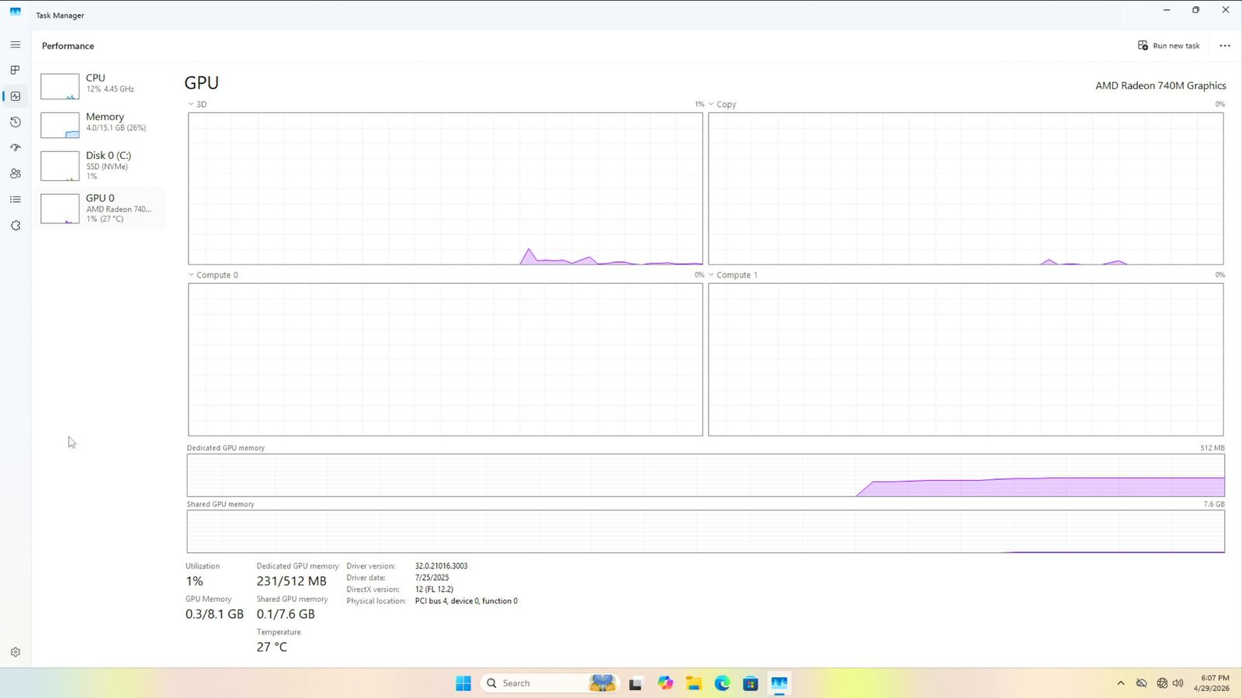Select Disk 0 (C:) performance item
The width and height of the screenshot is (1242, 698).
point(102,164)
